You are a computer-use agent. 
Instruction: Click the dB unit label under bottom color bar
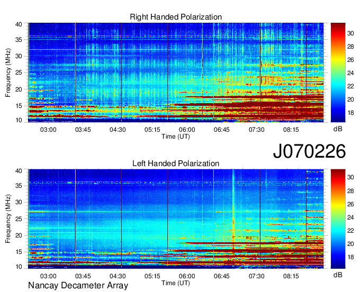338,275
